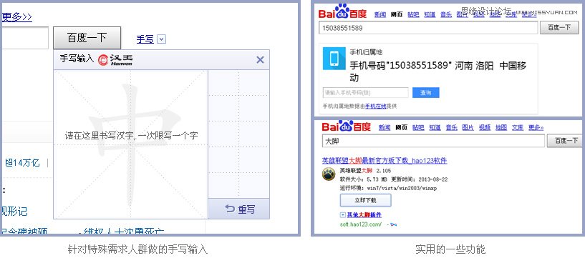Screen dimensions: 585x258
Task: Open 新闻 tab in the phone number search
Action: coord(380,14)
